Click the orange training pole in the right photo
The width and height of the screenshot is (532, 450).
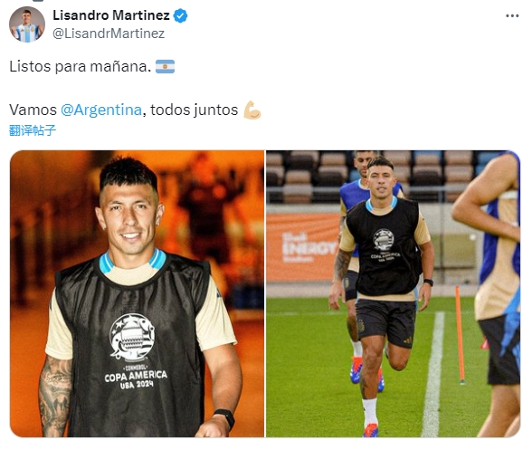click(460, 335)
